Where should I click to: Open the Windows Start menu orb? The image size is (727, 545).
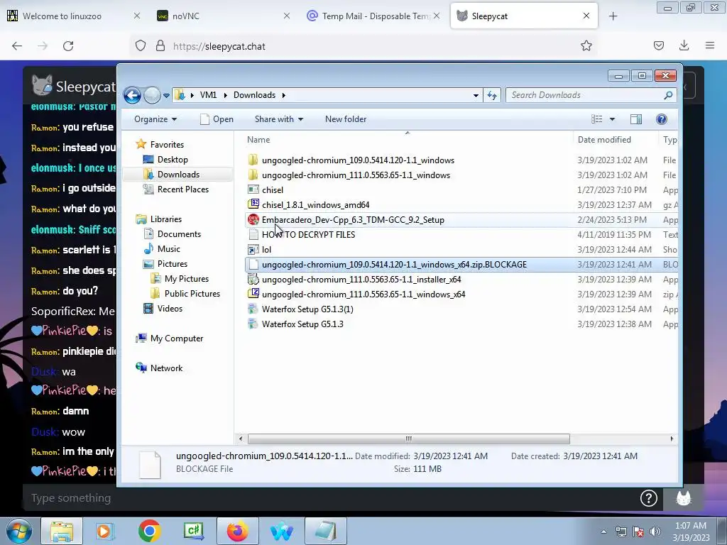pyautogui.click(x=18, y=531)
